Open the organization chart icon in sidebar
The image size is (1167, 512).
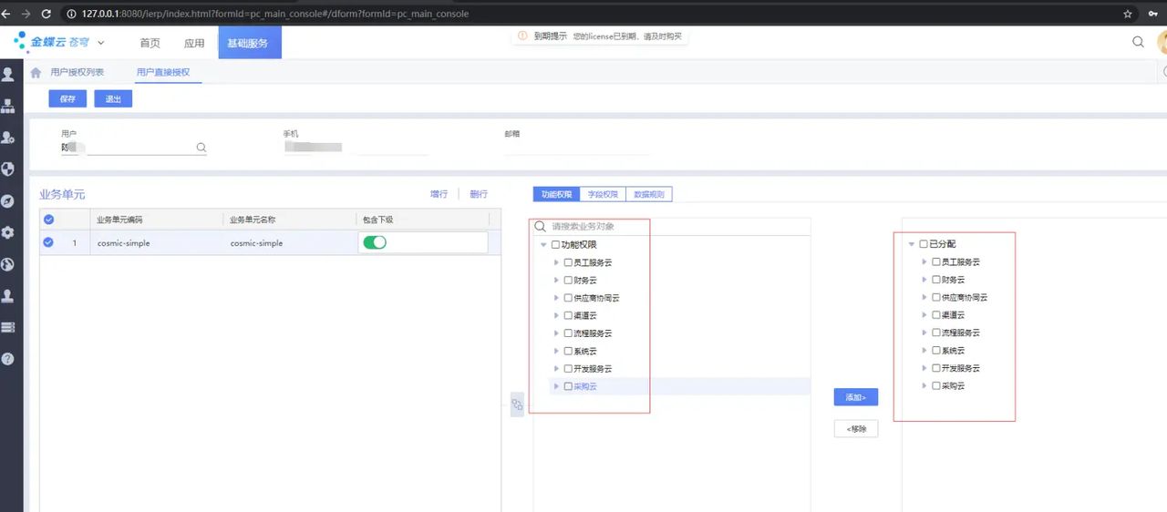(8, 107)
